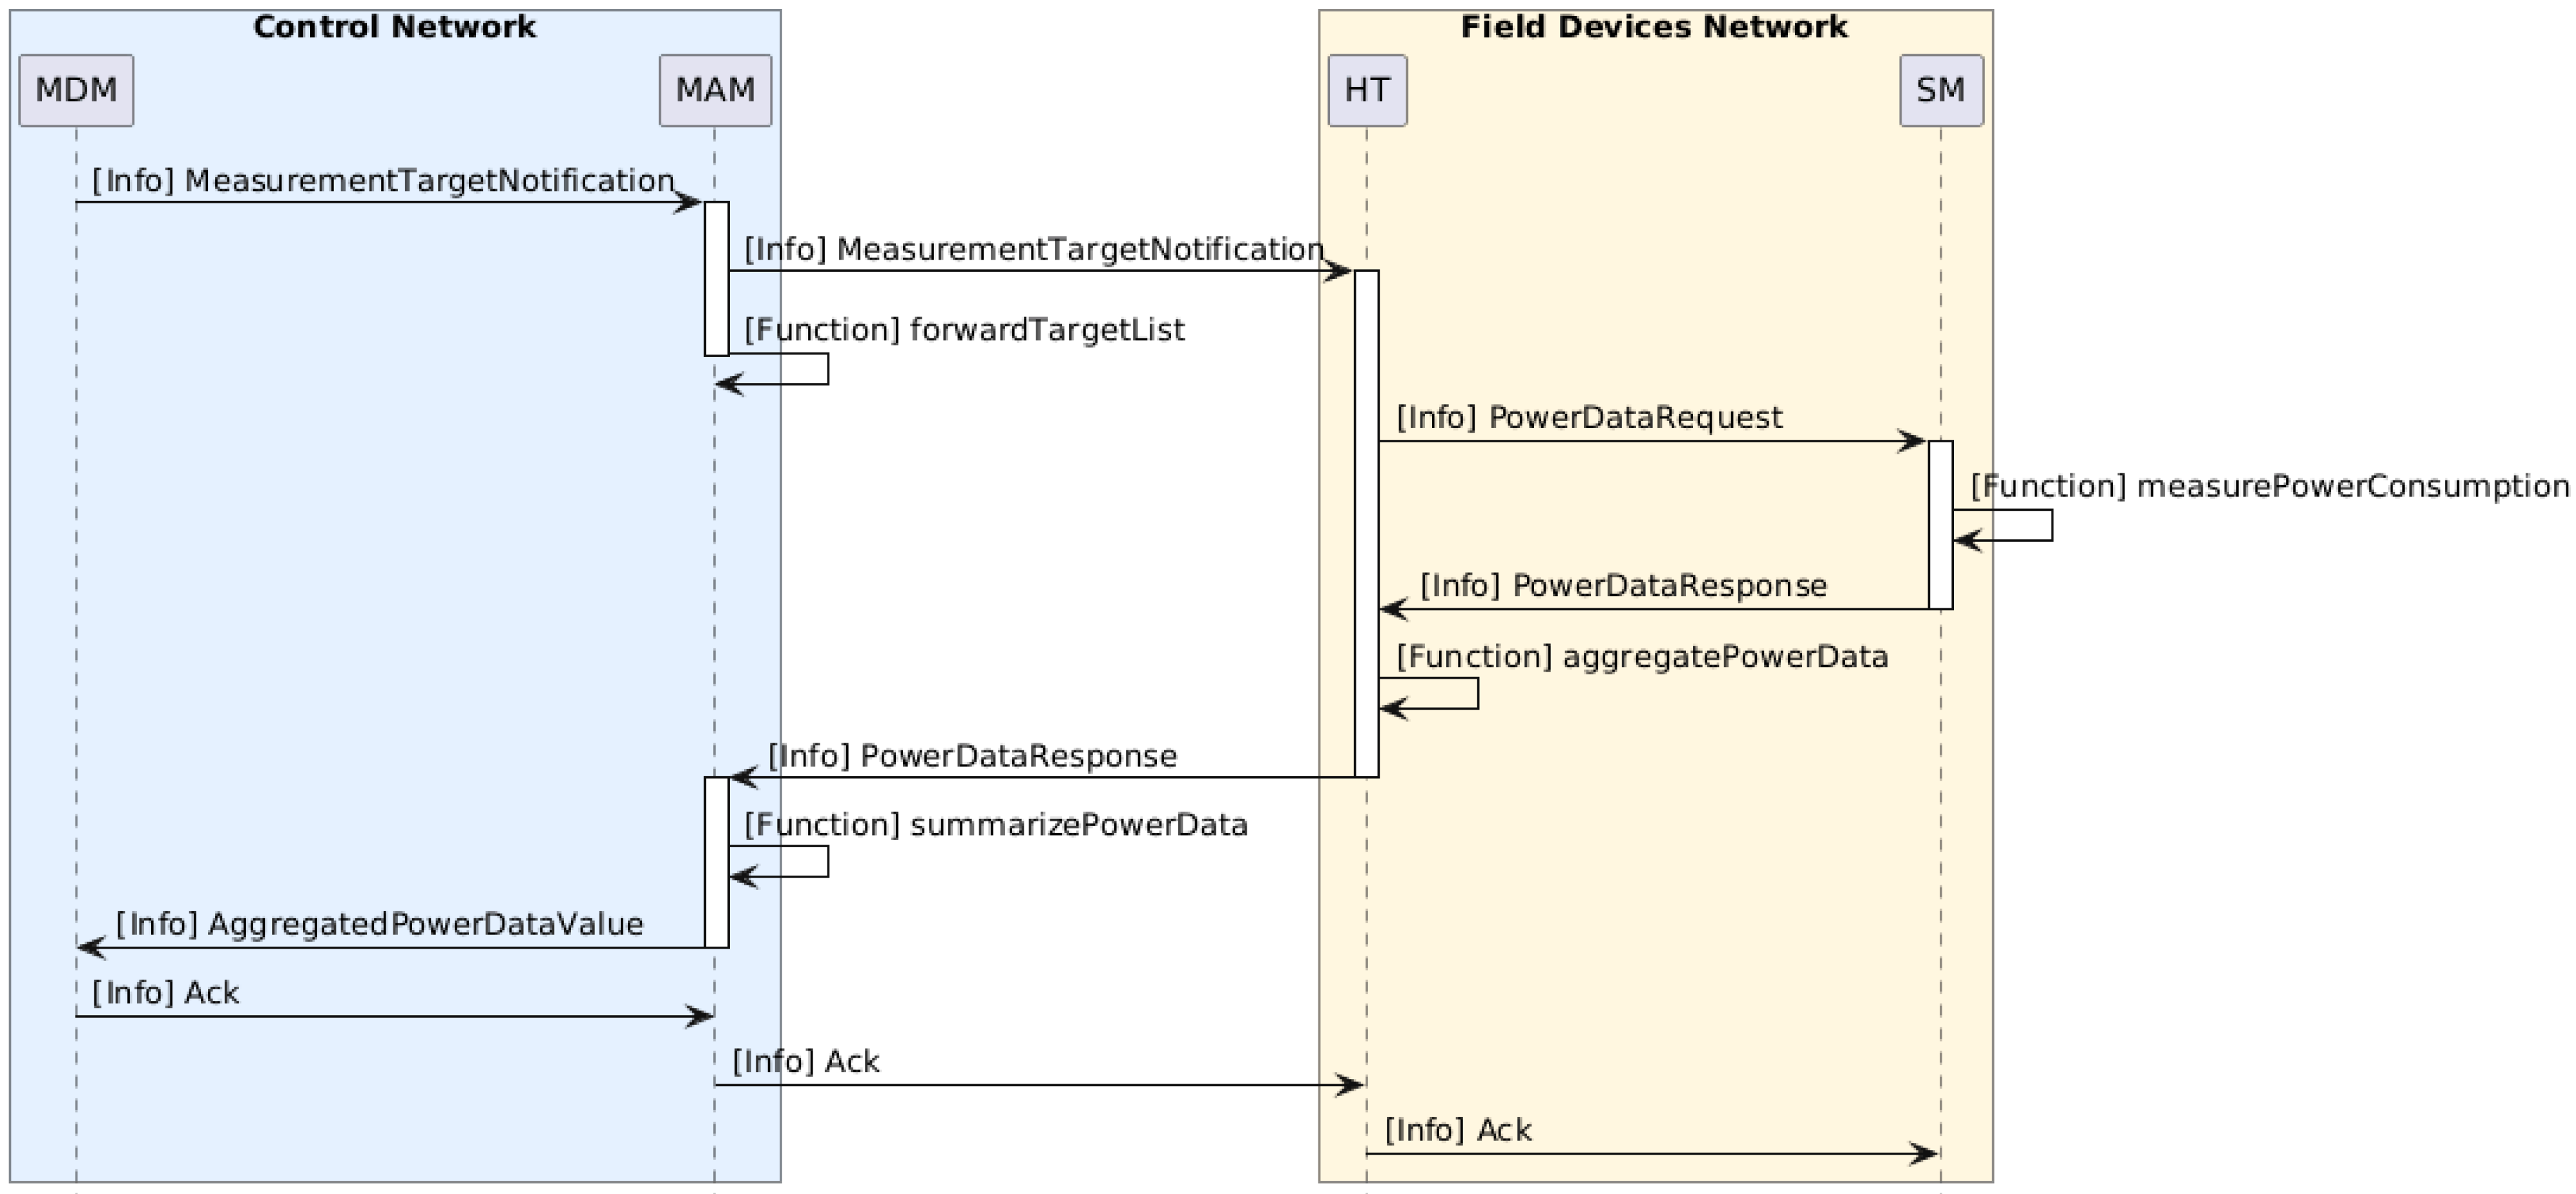Click the aggregatePowerData function label

[1642, 657]
